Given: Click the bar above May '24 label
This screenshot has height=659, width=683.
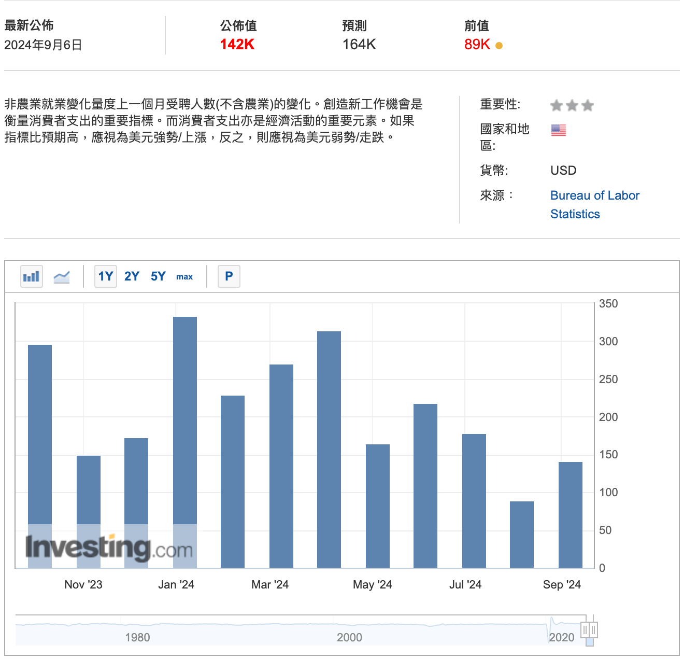Looking at the screenshot, I should (378, 506).
